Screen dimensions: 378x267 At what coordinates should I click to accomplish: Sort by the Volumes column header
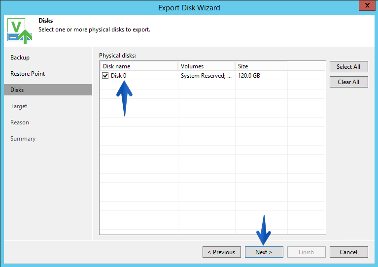pyautogui.click(x=206, y=66)
